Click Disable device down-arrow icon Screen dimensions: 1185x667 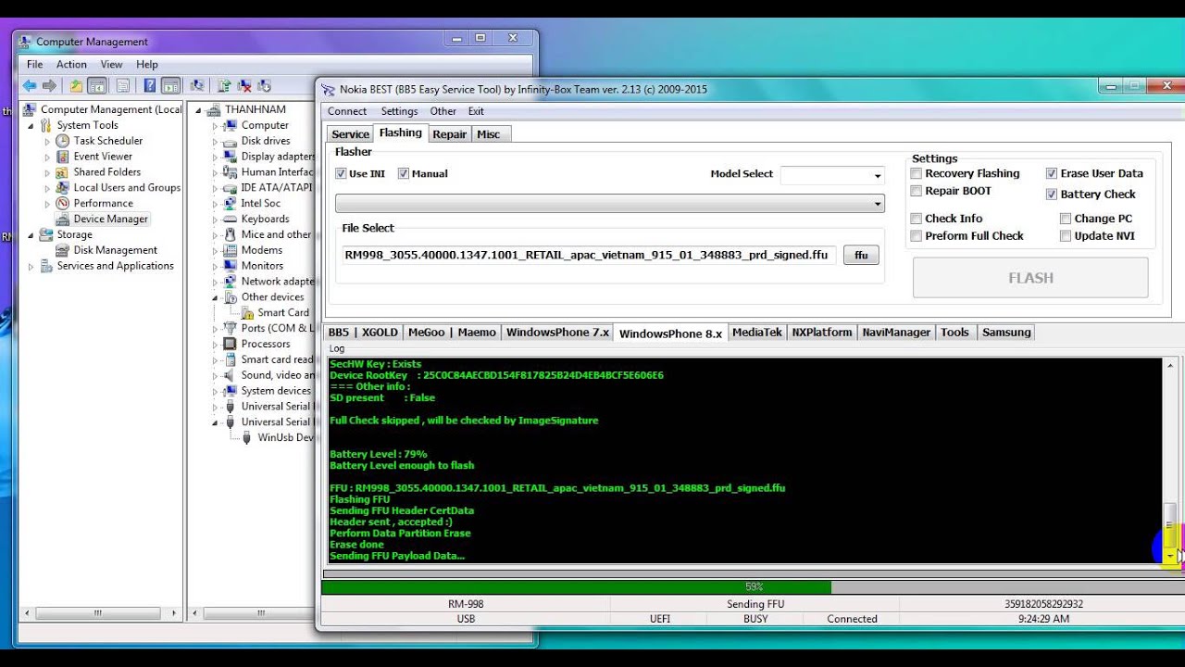266,85
